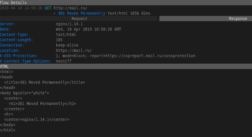Click the Location https://mail.ru/ value
Viewport: 252px width, 137px height.
point(74,51)
